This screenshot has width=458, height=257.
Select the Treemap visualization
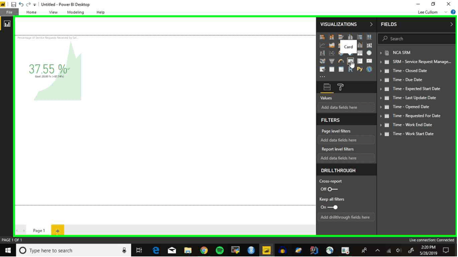coord(360,53)
